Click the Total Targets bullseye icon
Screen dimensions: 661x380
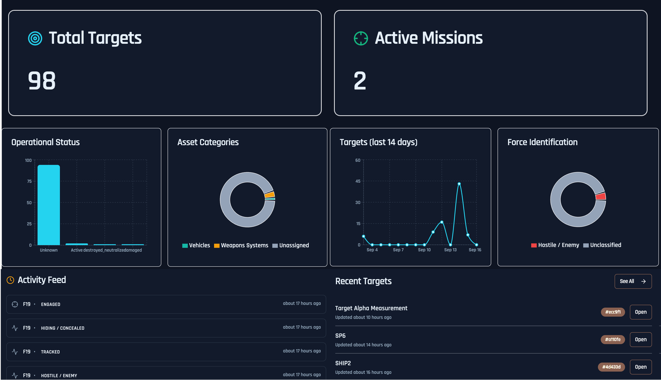35,38
